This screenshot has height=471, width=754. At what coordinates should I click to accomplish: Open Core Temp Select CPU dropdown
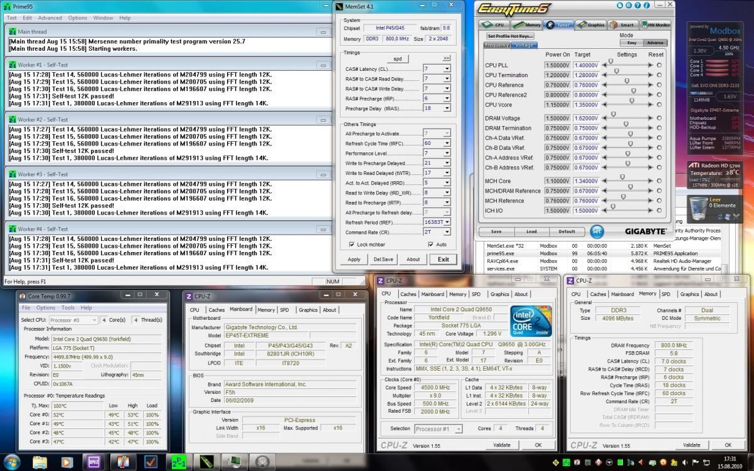click(x=73, y=320)
